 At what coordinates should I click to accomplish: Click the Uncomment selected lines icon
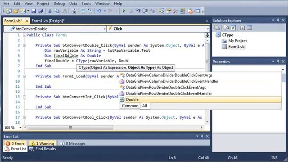click(x=90, y=11)
